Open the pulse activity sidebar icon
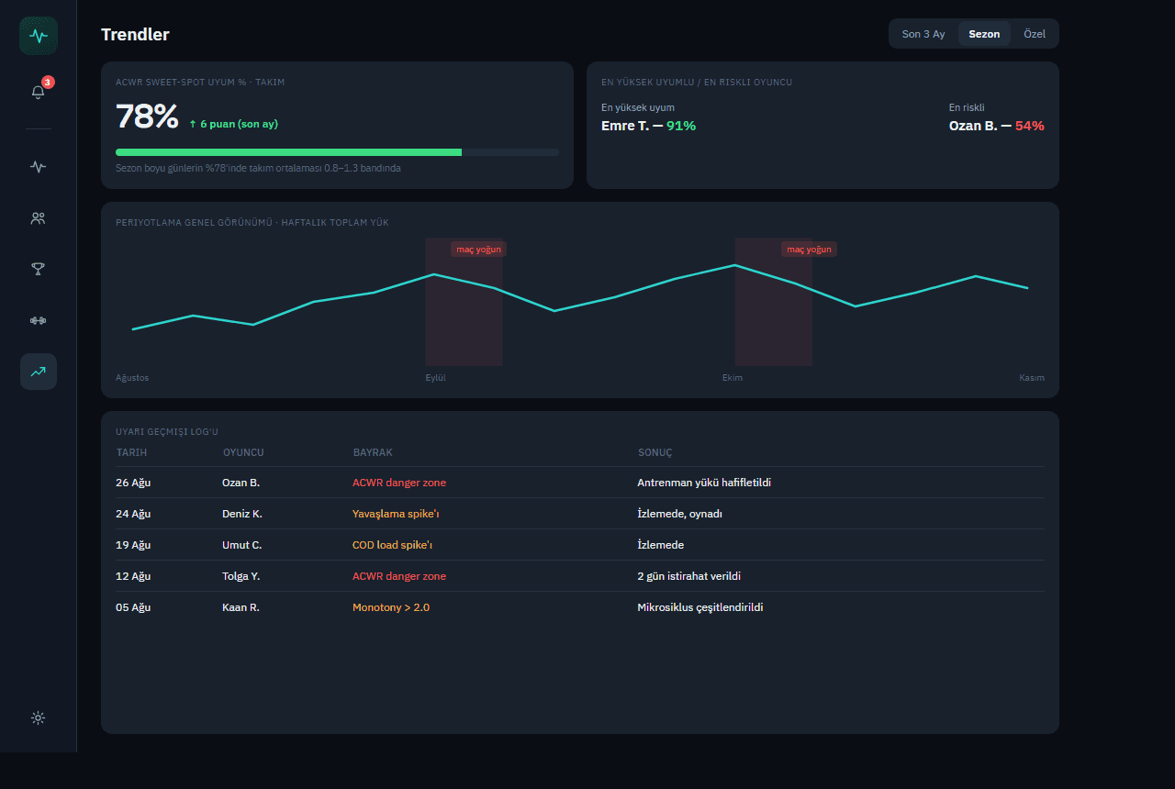This screenshot has height=789, width=1175. [x=39, y=167]
